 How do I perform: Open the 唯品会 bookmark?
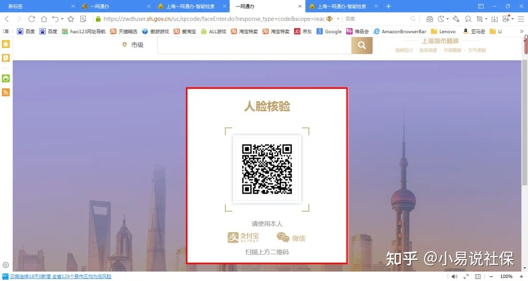[357, 31]
